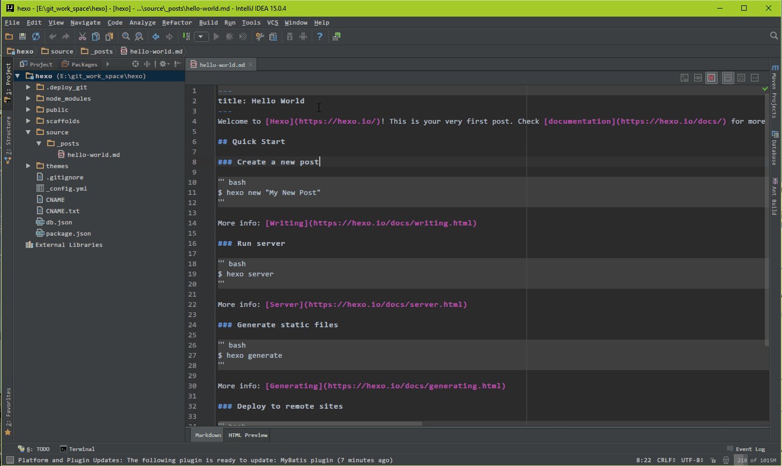The image size is (782, 466).
Task: Toggle the M-slash-eye split view button
Action: coord(685,78)
